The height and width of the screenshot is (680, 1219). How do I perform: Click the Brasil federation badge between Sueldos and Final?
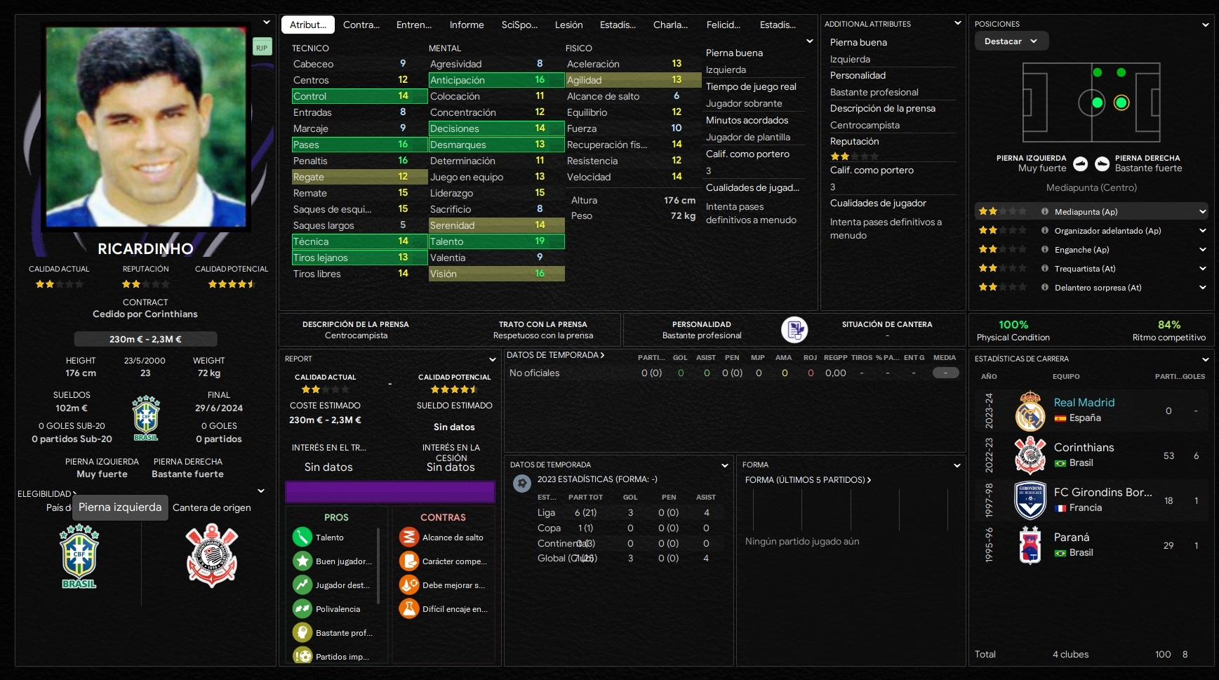tap(146, 418)
